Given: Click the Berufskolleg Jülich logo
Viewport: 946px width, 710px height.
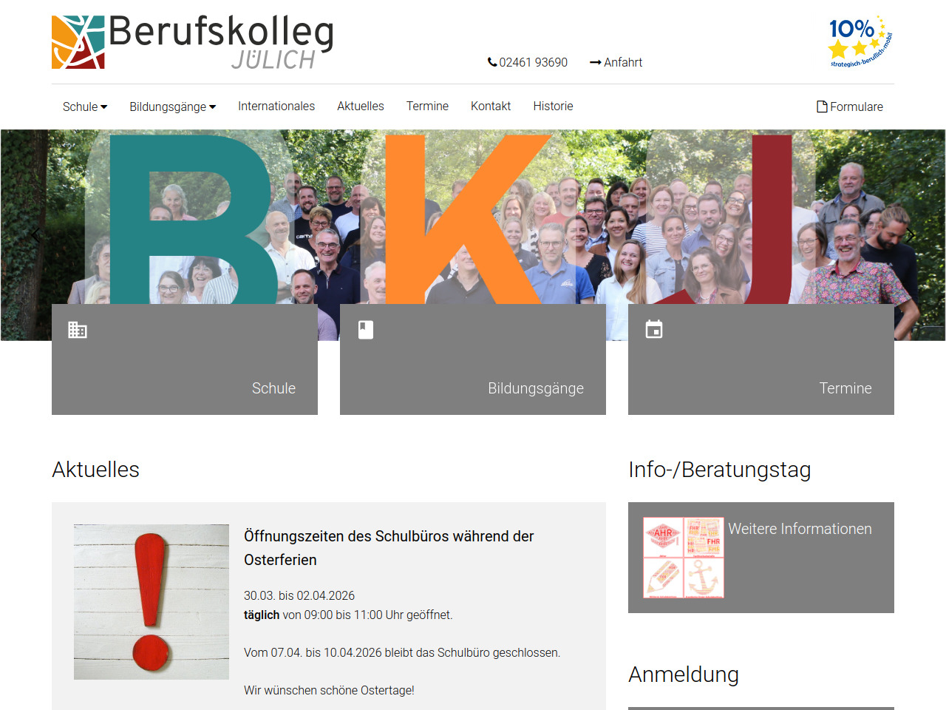Looking at the screenshot, I should tap(193, 42).
